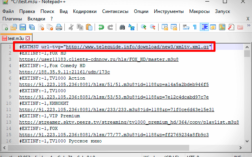The image size is (252, 157).
Task: Open the Инструменты menu
Action: click(169, 11)
